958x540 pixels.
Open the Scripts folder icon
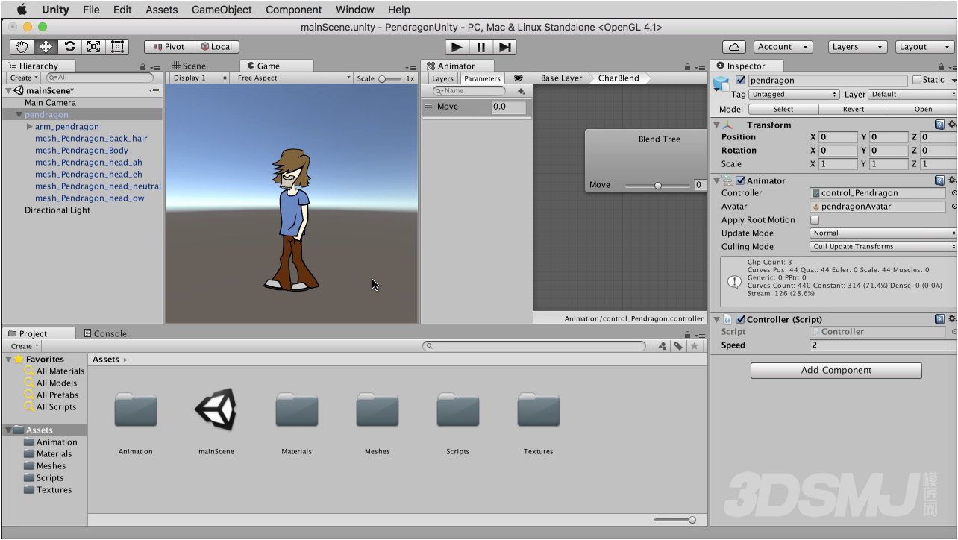pyautogui.click(x=458, y=411)
